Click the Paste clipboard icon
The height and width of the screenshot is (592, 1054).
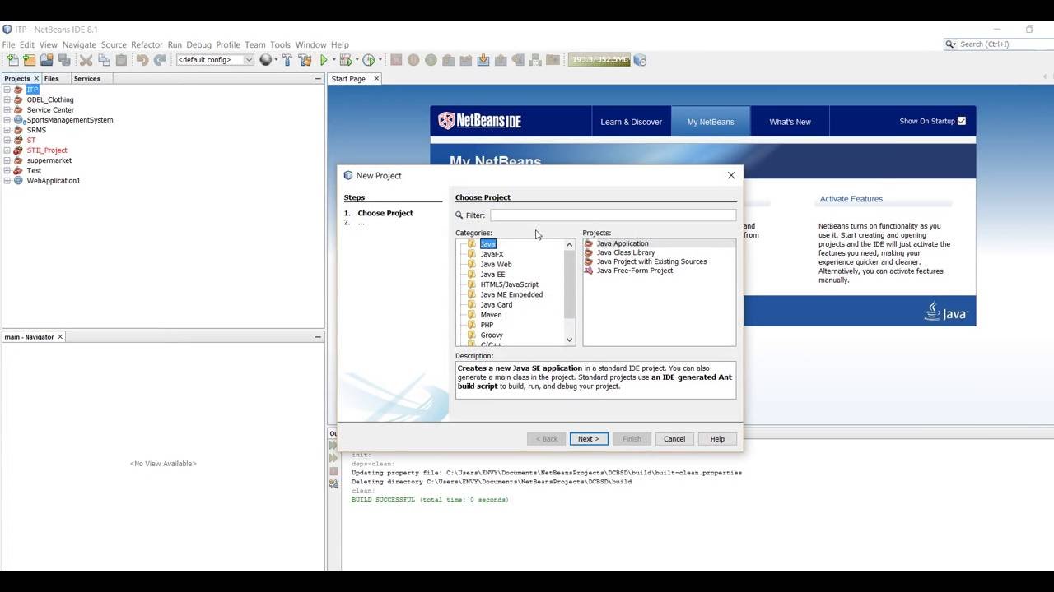click(x=122, y=60)
